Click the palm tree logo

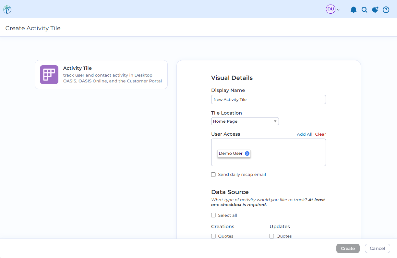7,9
